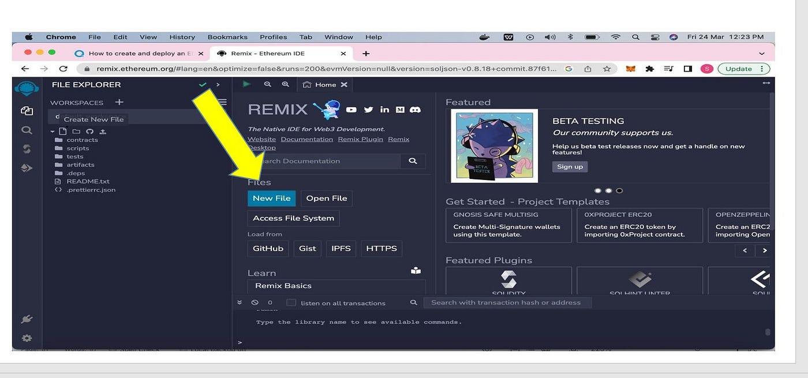This screenshot has width=808, height=378.
Task: Open the Profiles menu in menu bar
Action: point(273,37)
